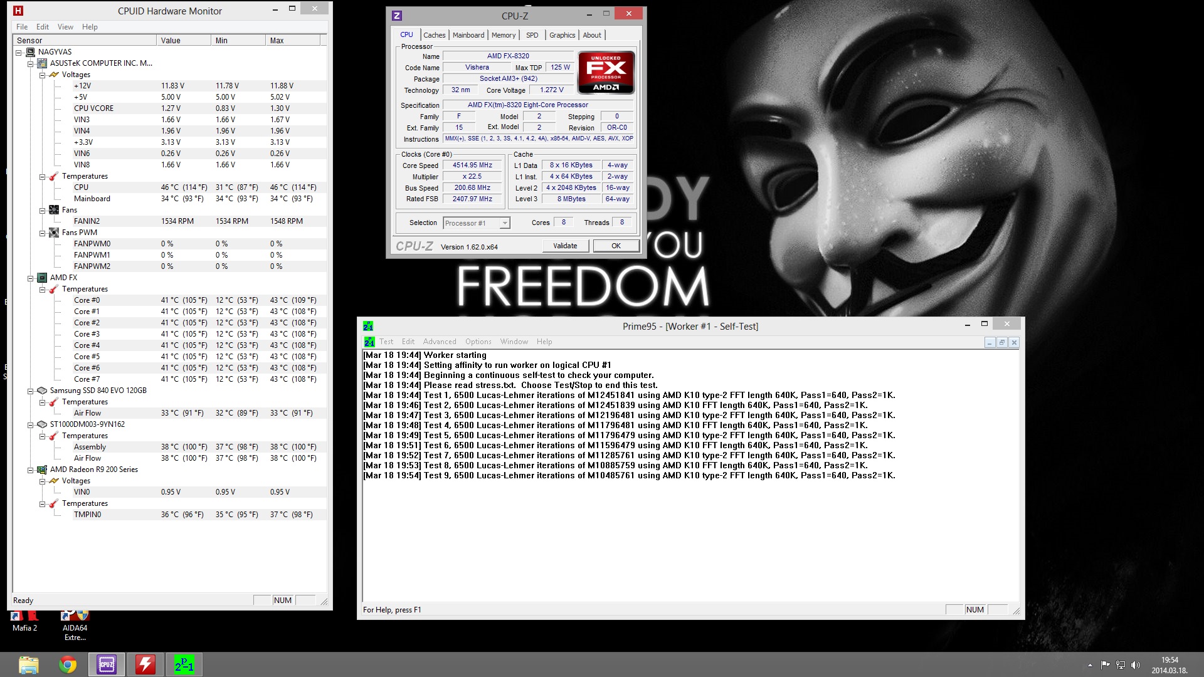Click the NAGYVAS computer icon
1204x677 pixels.
(30, 52)
